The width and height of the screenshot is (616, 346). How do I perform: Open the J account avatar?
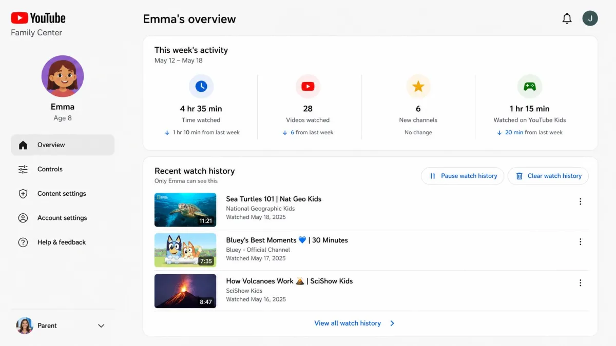[590, 18]
